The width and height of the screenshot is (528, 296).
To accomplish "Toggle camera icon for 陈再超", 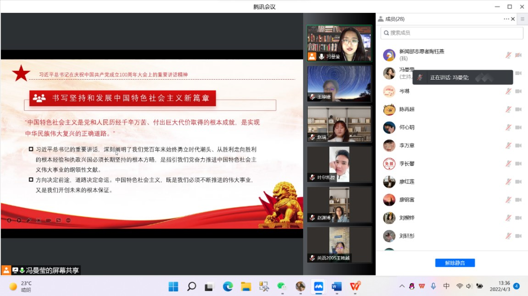I will 518,109.
